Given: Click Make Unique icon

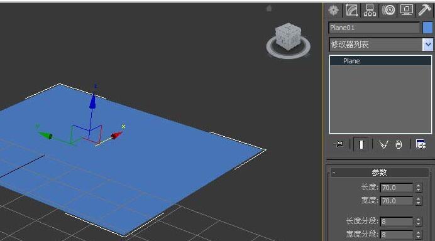Looking at the screenshot, I should pyautogui.click(x=383, y=144).
